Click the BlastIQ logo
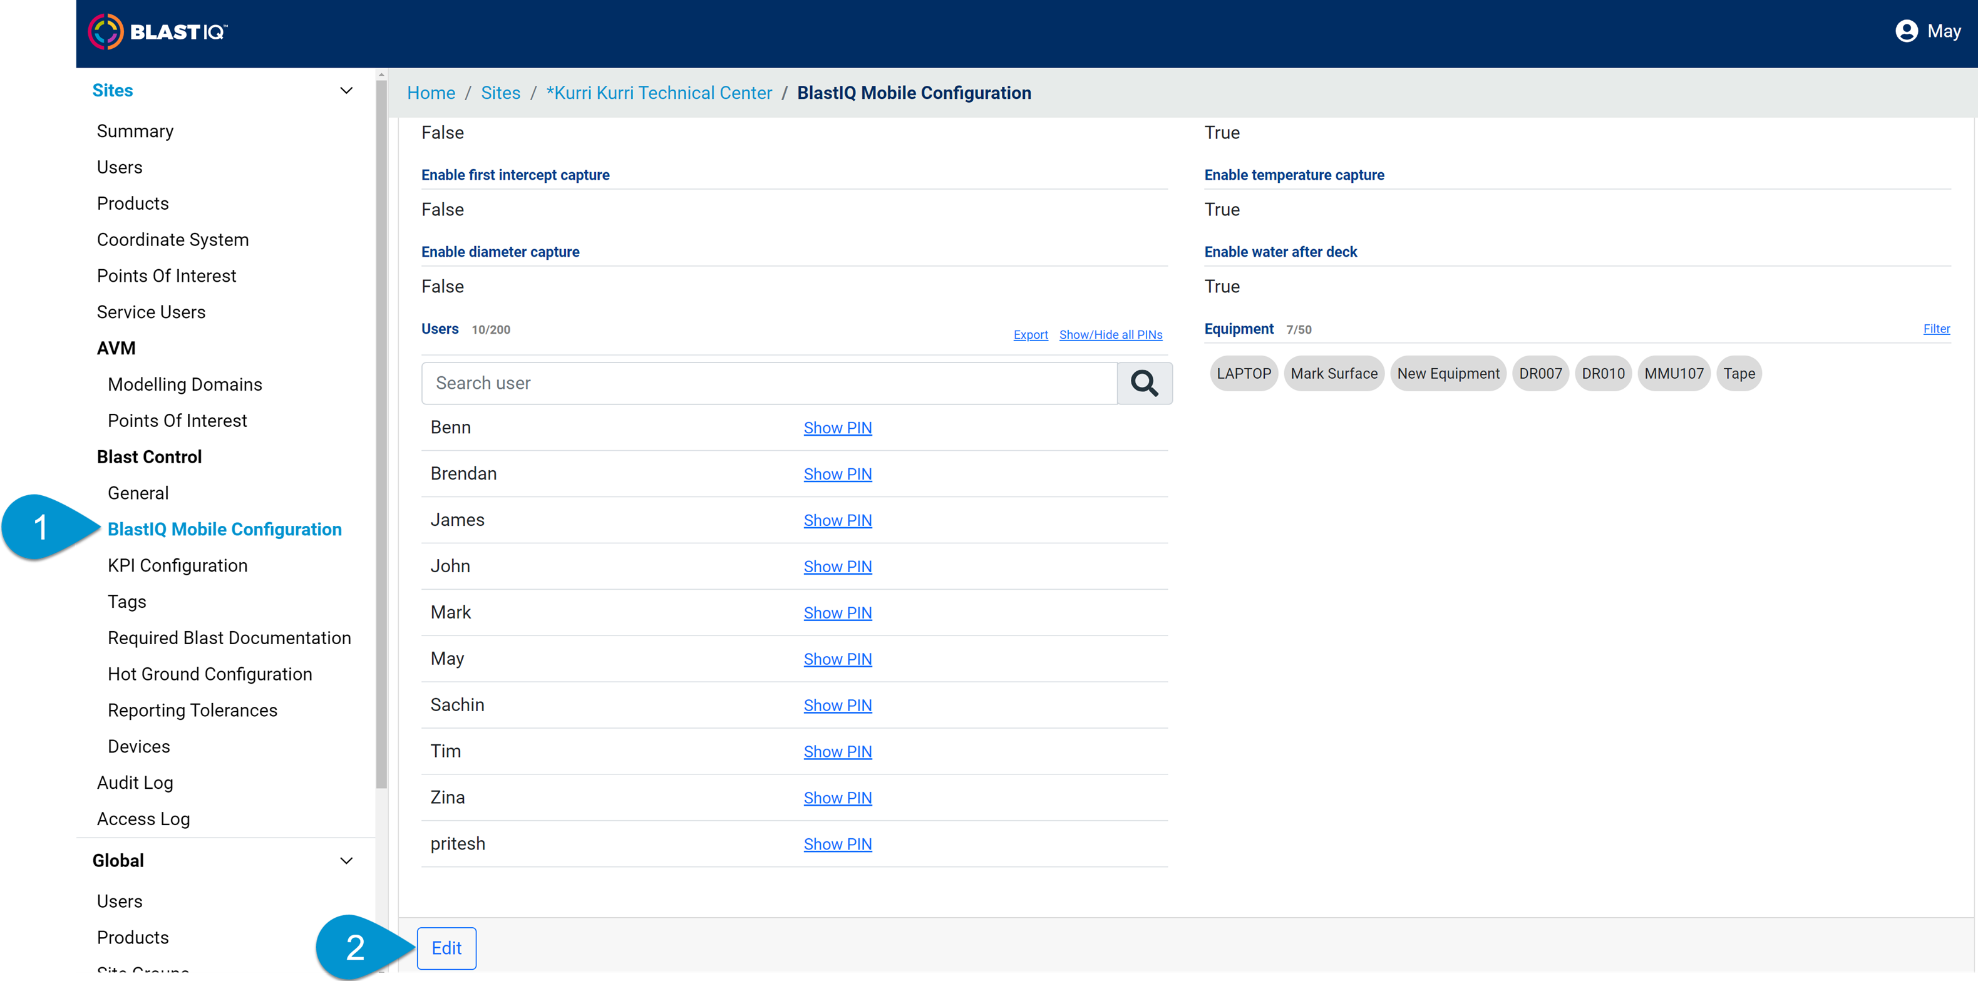This screenshot has width=1978, height=981. [158, 31]
